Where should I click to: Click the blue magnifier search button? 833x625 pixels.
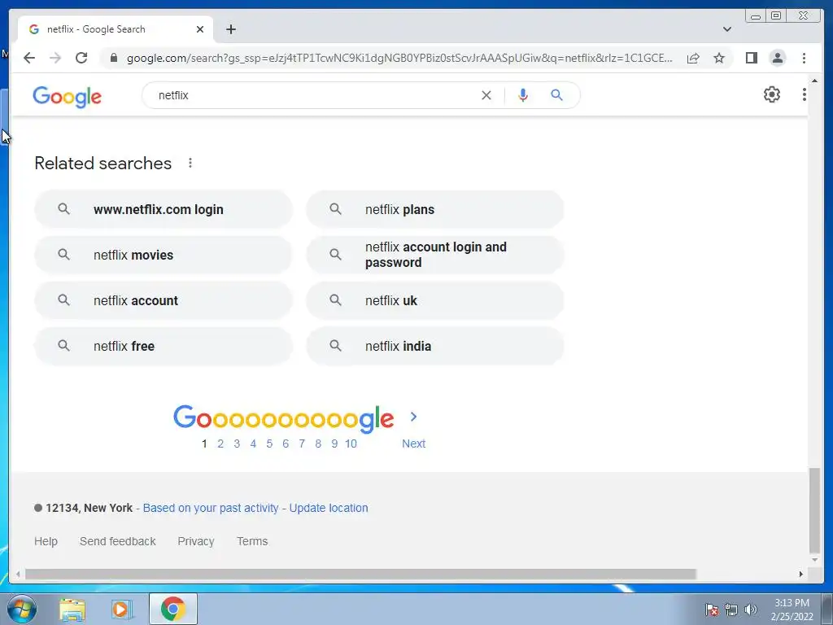tap(556, 95)
